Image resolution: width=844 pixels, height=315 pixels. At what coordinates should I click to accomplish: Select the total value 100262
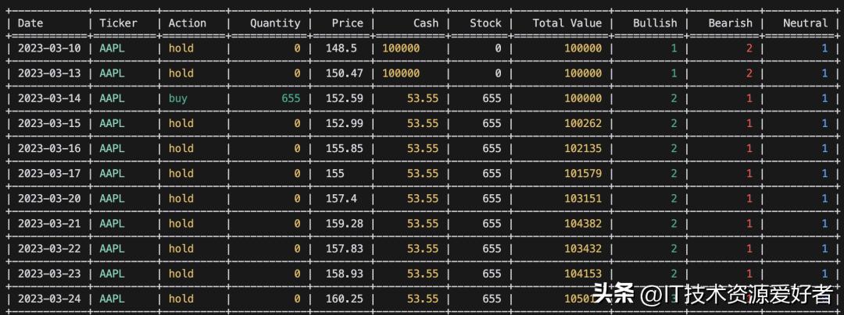pyautogui.click(x=582, y=123)
